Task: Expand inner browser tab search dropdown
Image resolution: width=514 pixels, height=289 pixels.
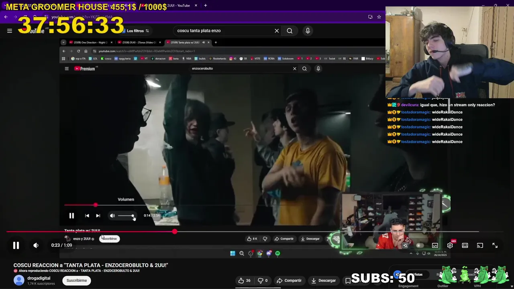Action: coord(63,42)
